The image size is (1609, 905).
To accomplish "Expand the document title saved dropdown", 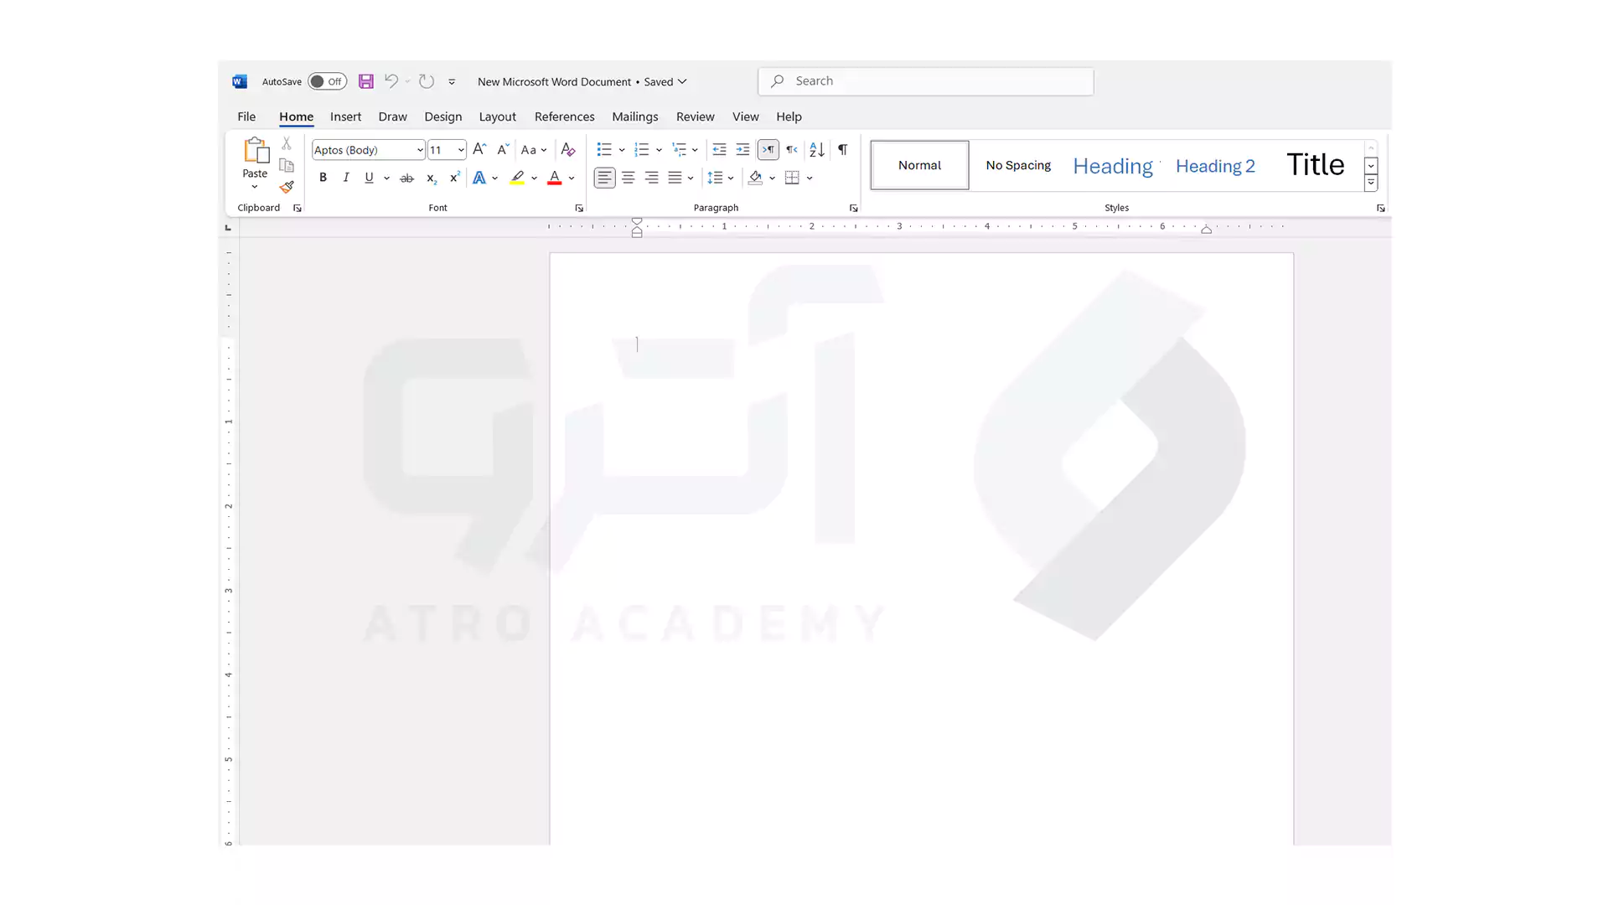I will (682, 81).
